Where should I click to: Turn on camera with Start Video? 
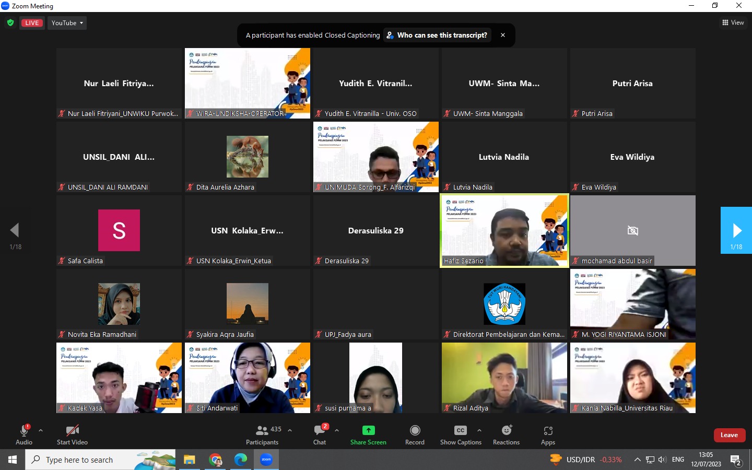[x=72, y=434]
